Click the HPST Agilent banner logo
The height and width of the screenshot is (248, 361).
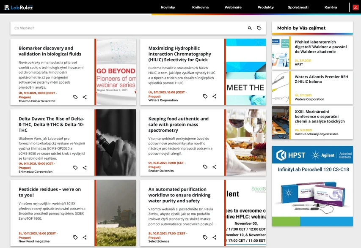point(312,155)
